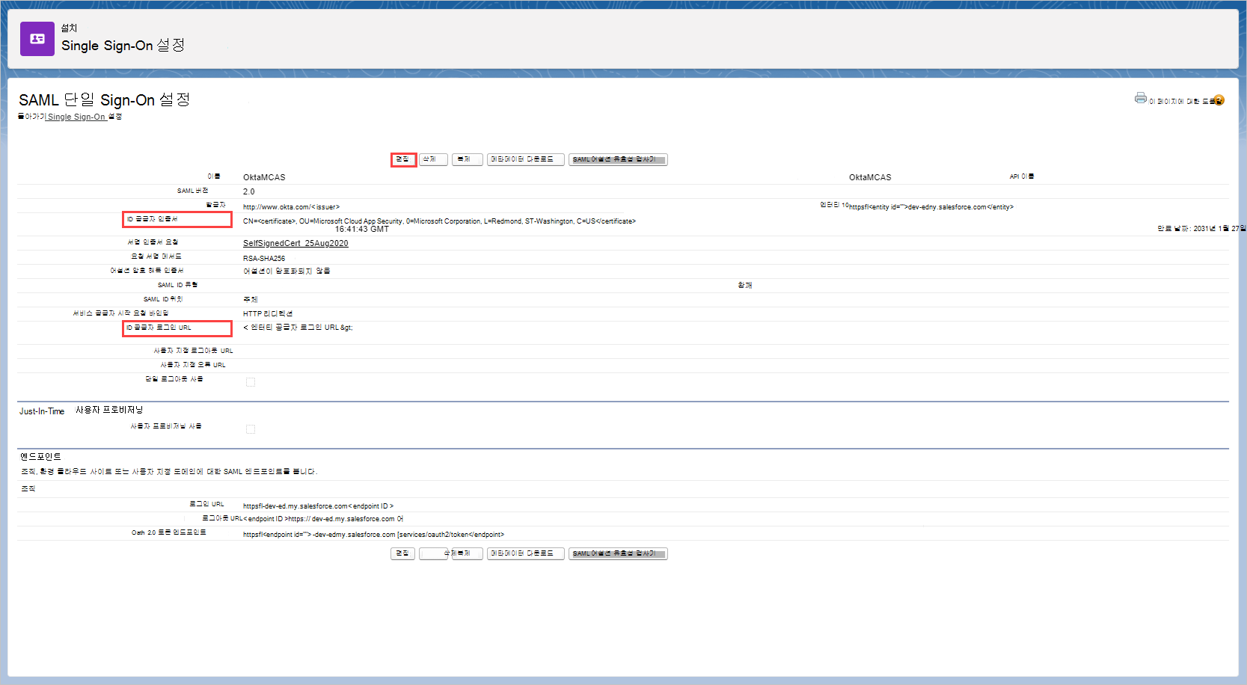Select the 'OktaMCAS' API name value
The height and width of the screenshot is (685, 1247).
click(x=870, y=177)
